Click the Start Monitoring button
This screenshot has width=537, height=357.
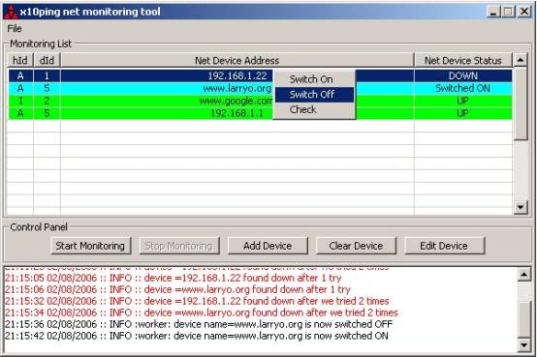coord(91,246)
